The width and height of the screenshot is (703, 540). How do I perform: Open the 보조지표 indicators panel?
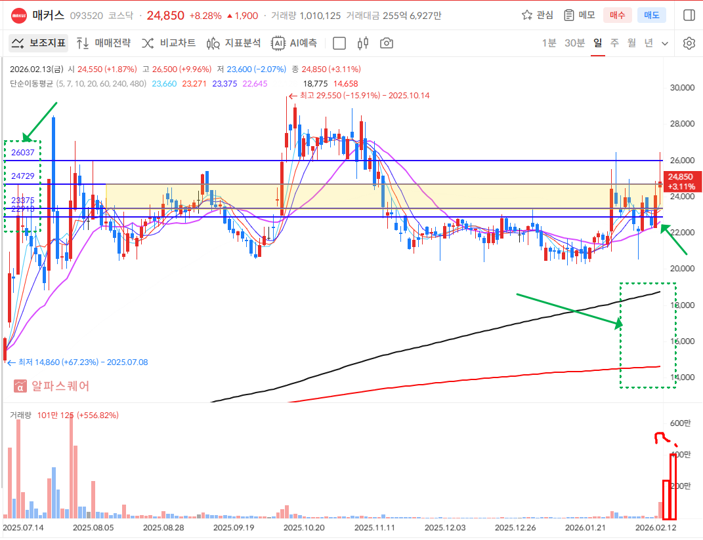click(39, 43)
